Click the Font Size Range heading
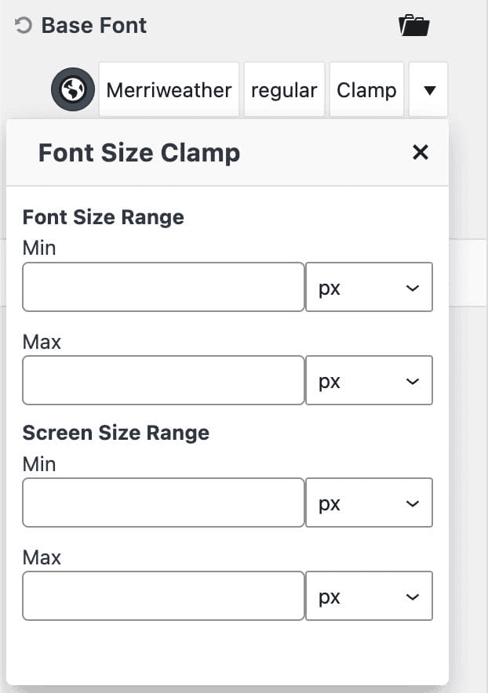 tap(103, 217)
